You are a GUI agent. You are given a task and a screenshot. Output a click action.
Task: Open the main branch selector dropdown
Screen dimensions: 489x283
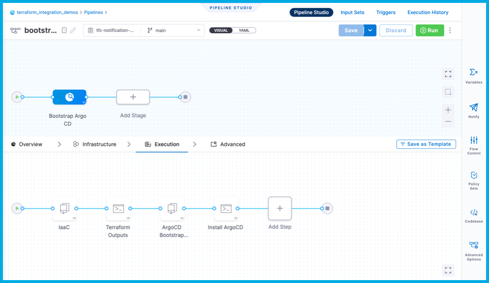pyautogui.click(x=174, y=30)
